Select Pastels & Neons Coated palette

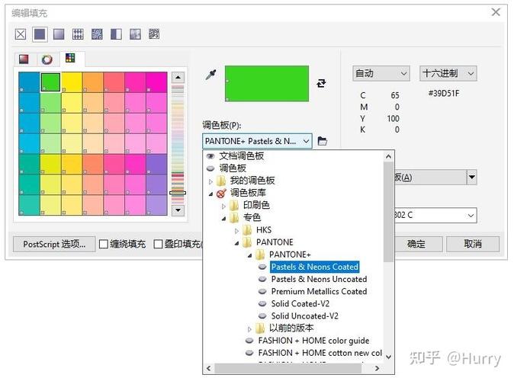click(315, 267)
